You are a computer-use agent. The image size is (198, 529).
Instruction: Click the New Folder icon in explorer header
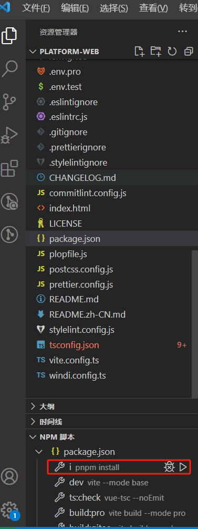(x=155, y=52)
